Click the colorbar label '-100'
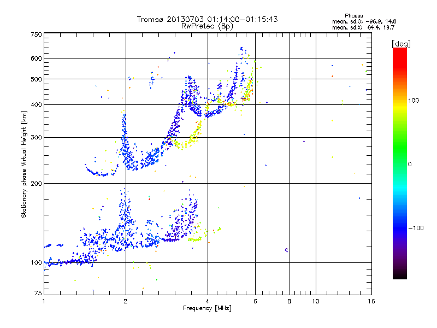The image size is (437, 328). pyautogui.click(x=416, y=228)
